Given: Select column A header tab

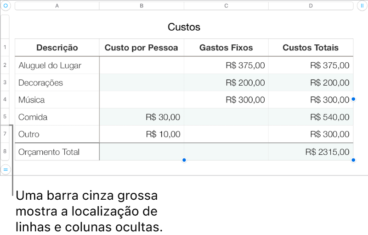Looking at the screenshot, I should [x=57, y=6].
